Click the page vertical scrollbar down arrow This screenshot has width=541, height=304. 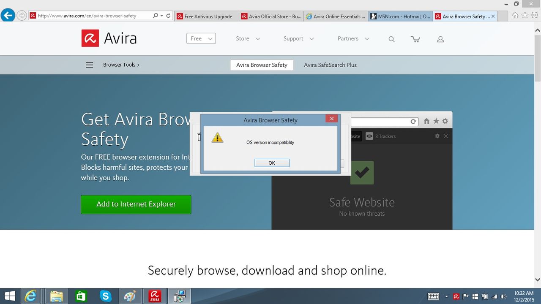(x=537, y=280)
